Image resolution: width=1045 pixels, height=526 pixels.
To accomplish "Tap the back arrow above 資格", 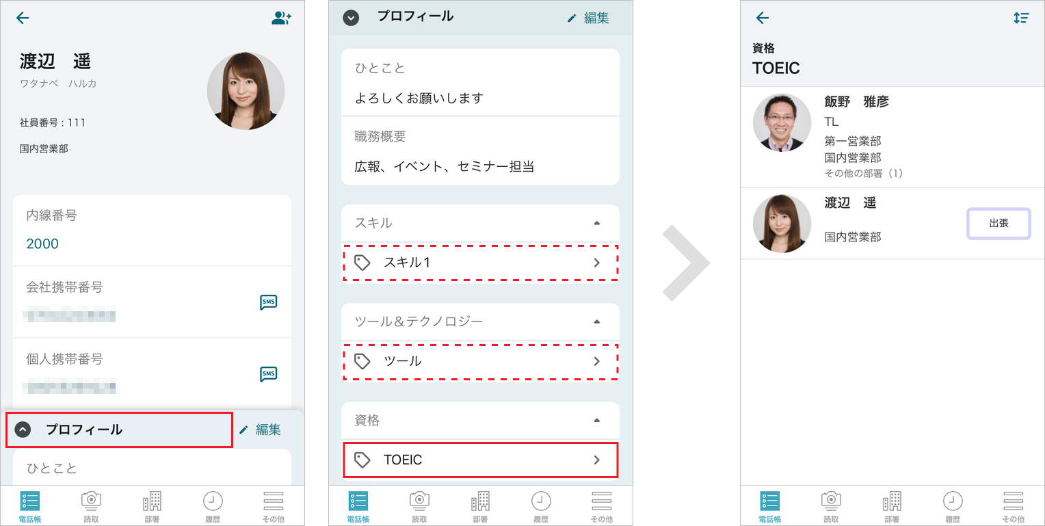I will pyautogui.click(x=761, y=18).
